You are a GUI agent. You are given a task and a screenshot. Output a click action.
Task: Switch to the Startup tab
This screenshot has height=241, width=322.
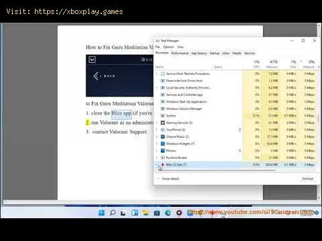(x=215, y=53)
